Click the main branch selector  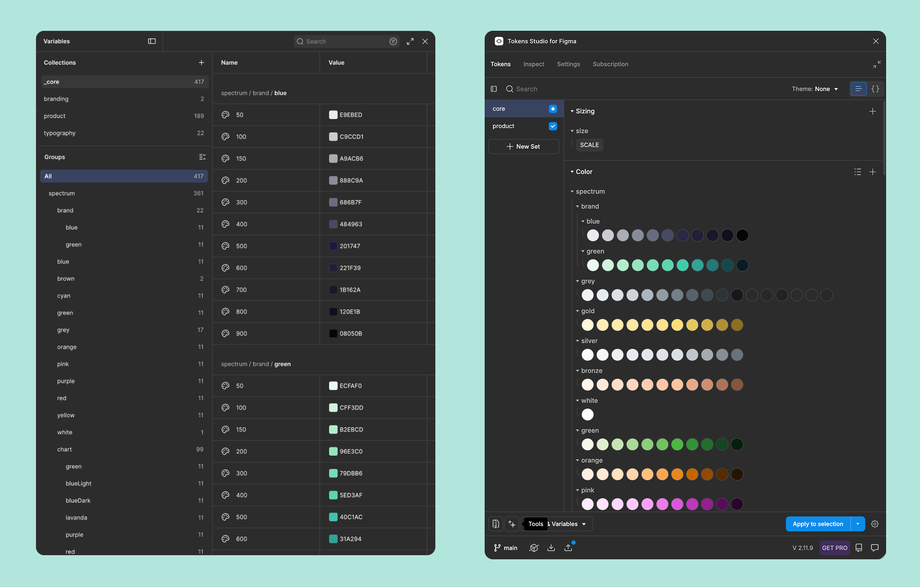click(x=506, y=548)
